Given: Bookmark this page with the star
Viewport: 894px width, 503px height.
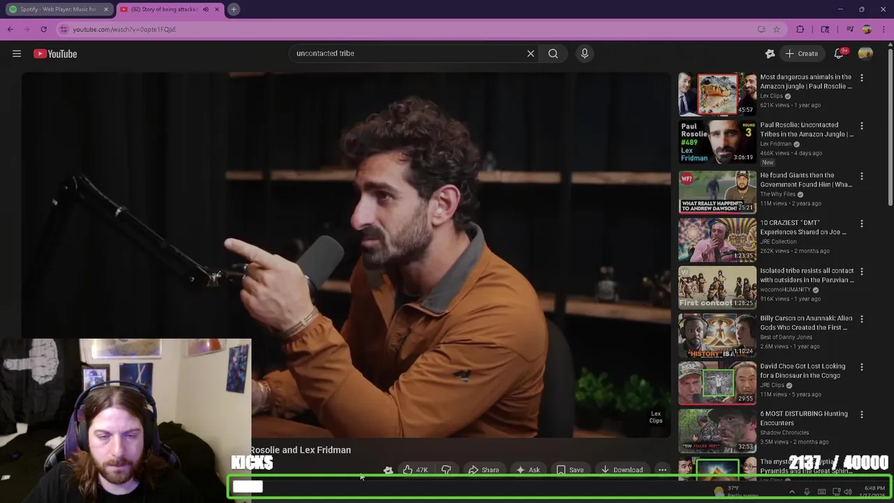Looking at the screenshot, I should pyautogui.click(x=776, y=29).
